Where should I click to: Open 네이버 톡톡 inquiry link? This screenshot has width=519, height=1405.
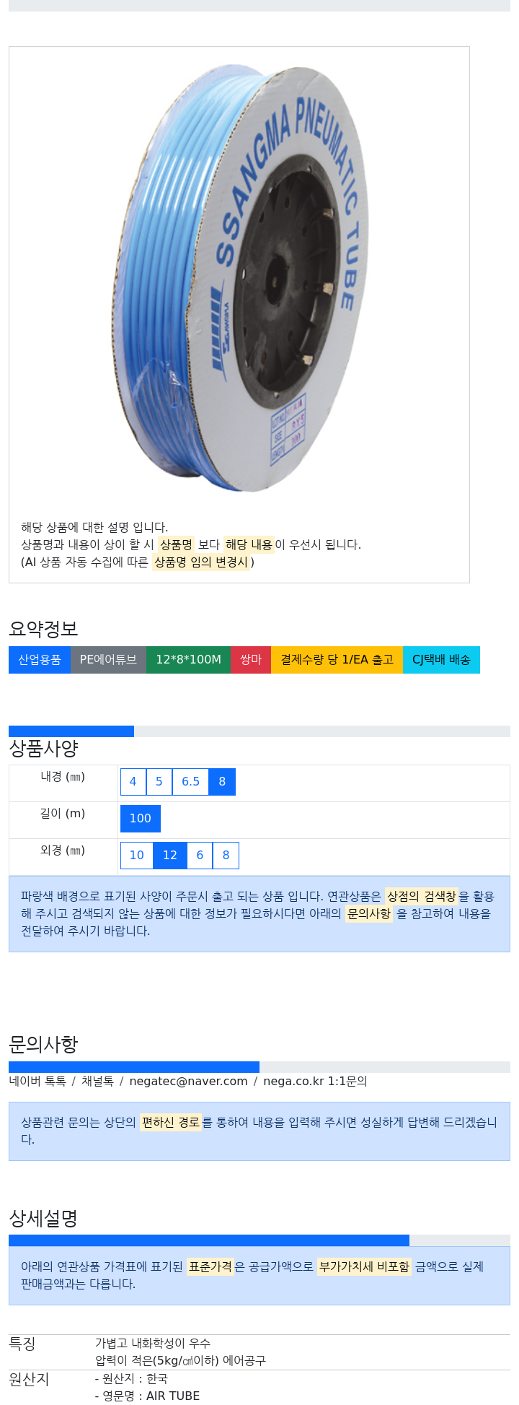37,1082
